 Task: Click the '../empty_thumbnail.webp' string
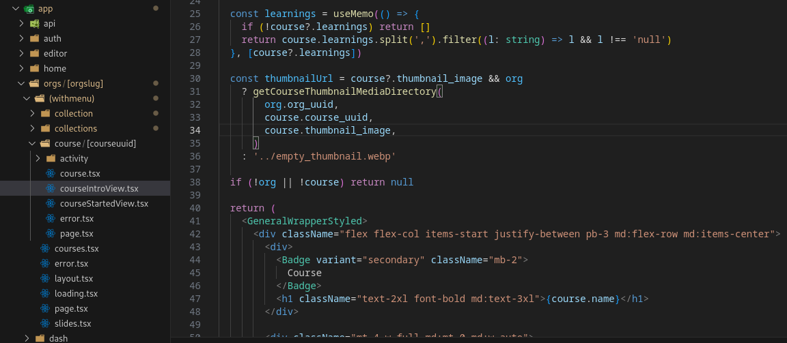pos(325,156)
